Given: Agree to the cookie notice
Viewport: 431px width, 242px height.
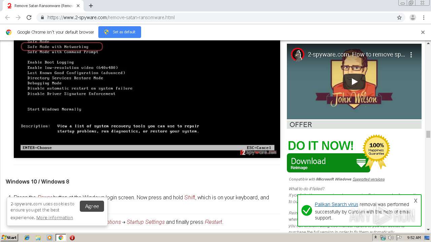Looking at the screenshot, I should click(x=92, y=206).
